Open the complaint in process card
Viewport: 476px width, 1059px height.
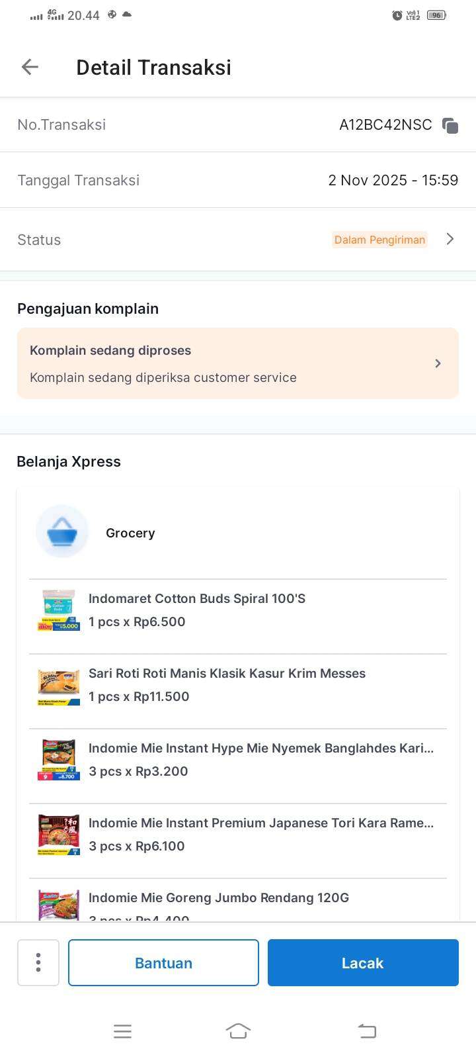point(225,363)
